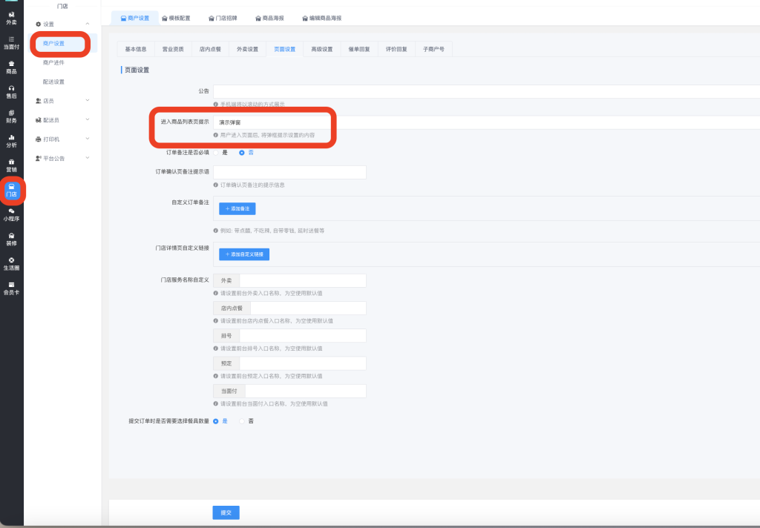
Task: Click the 小程序 mini-program icon
Action: 11,214
